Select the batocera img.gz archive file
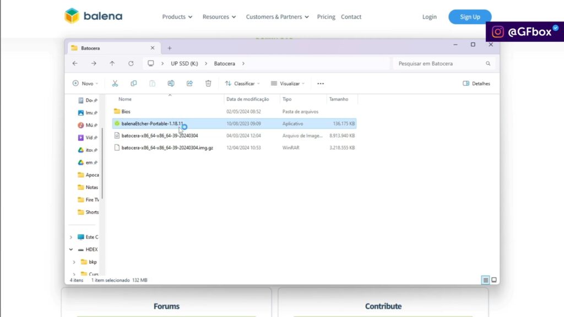Viewport: 564px width, 317px height. [234, 147]
